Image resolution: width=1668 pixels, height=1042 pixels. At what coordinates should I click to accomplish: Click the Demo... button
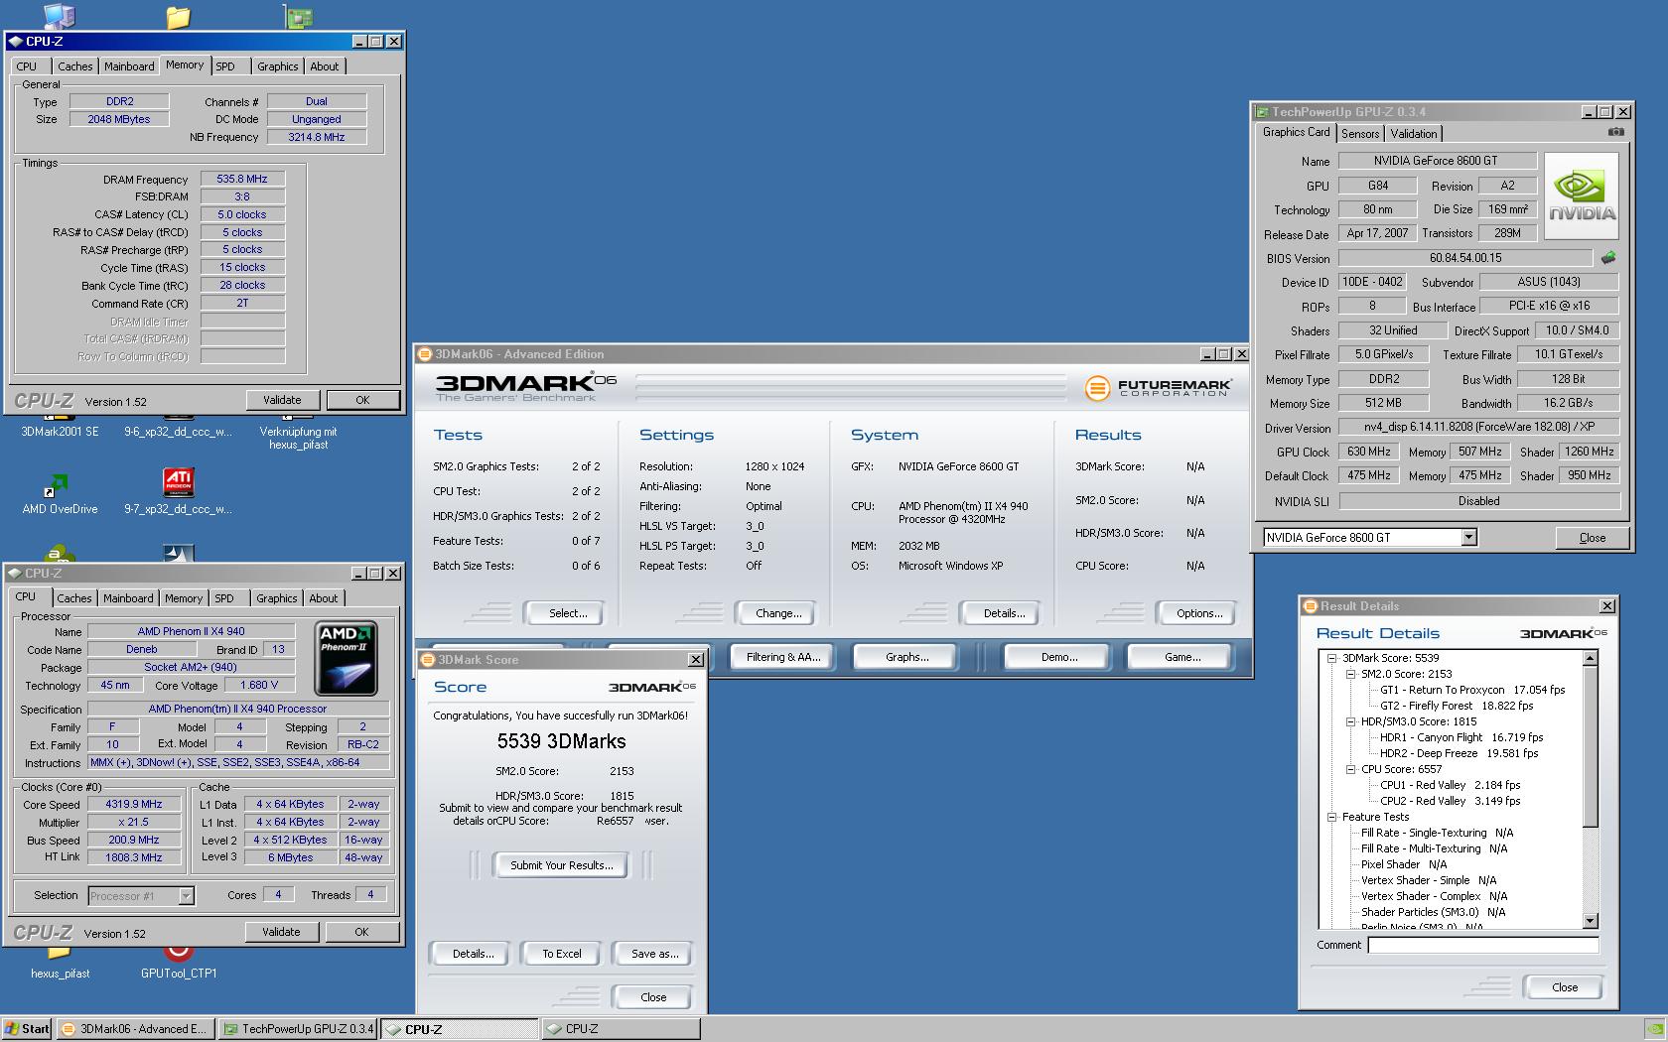pyautogui.click(x=1059, y=657)
